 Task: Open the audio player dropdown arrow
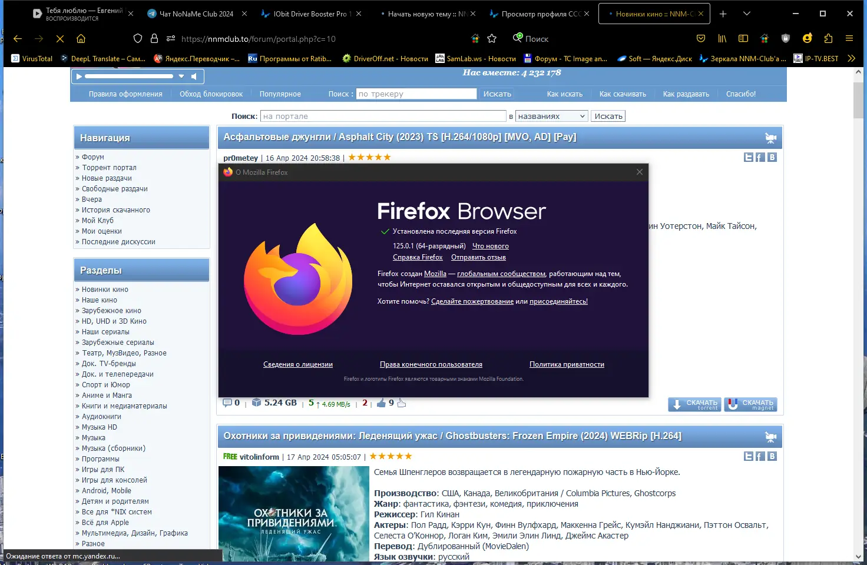181,76
